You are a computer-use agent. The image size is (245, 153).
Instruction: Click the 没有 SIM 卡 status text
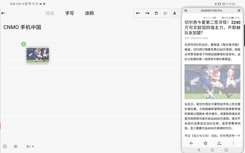pyautogui.click(x=17, y=4)
